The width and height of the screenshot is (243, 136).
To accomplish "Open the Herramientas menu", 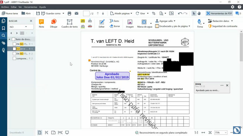I will point(30,7).
